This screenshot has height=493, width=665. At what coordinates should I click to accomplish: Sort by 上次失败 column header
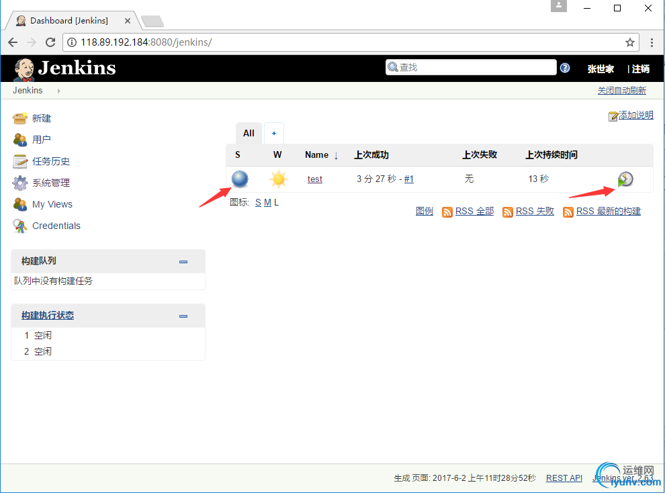click(x=480, y=154)
